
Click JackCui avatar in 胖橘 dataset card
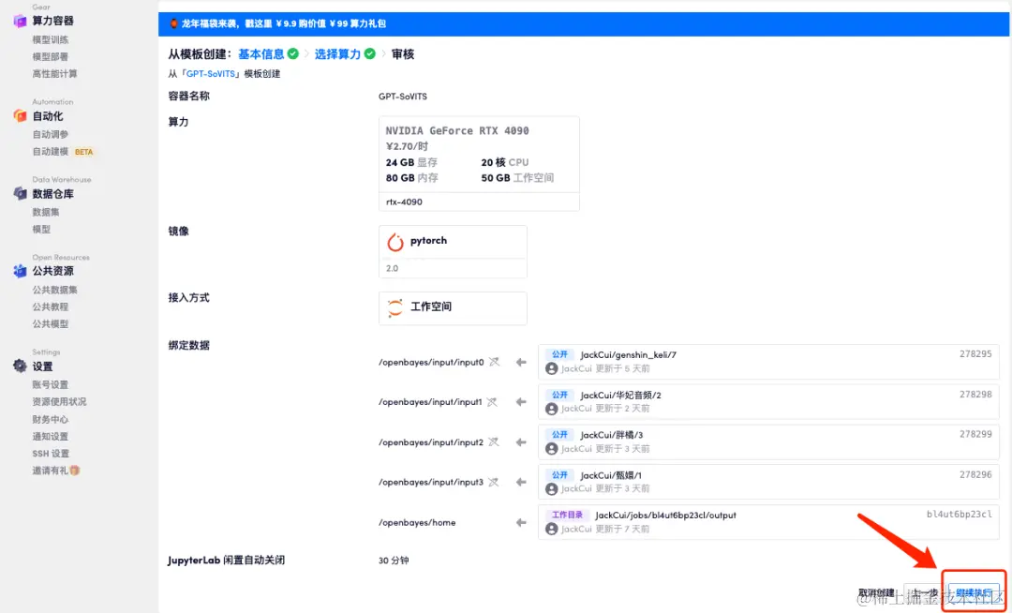pos(551,448)
